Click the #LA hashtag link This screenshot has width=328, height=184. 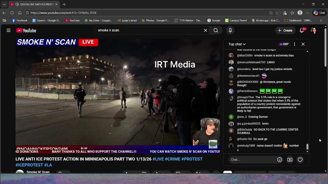pyautogui.click(x=48, y=165)
